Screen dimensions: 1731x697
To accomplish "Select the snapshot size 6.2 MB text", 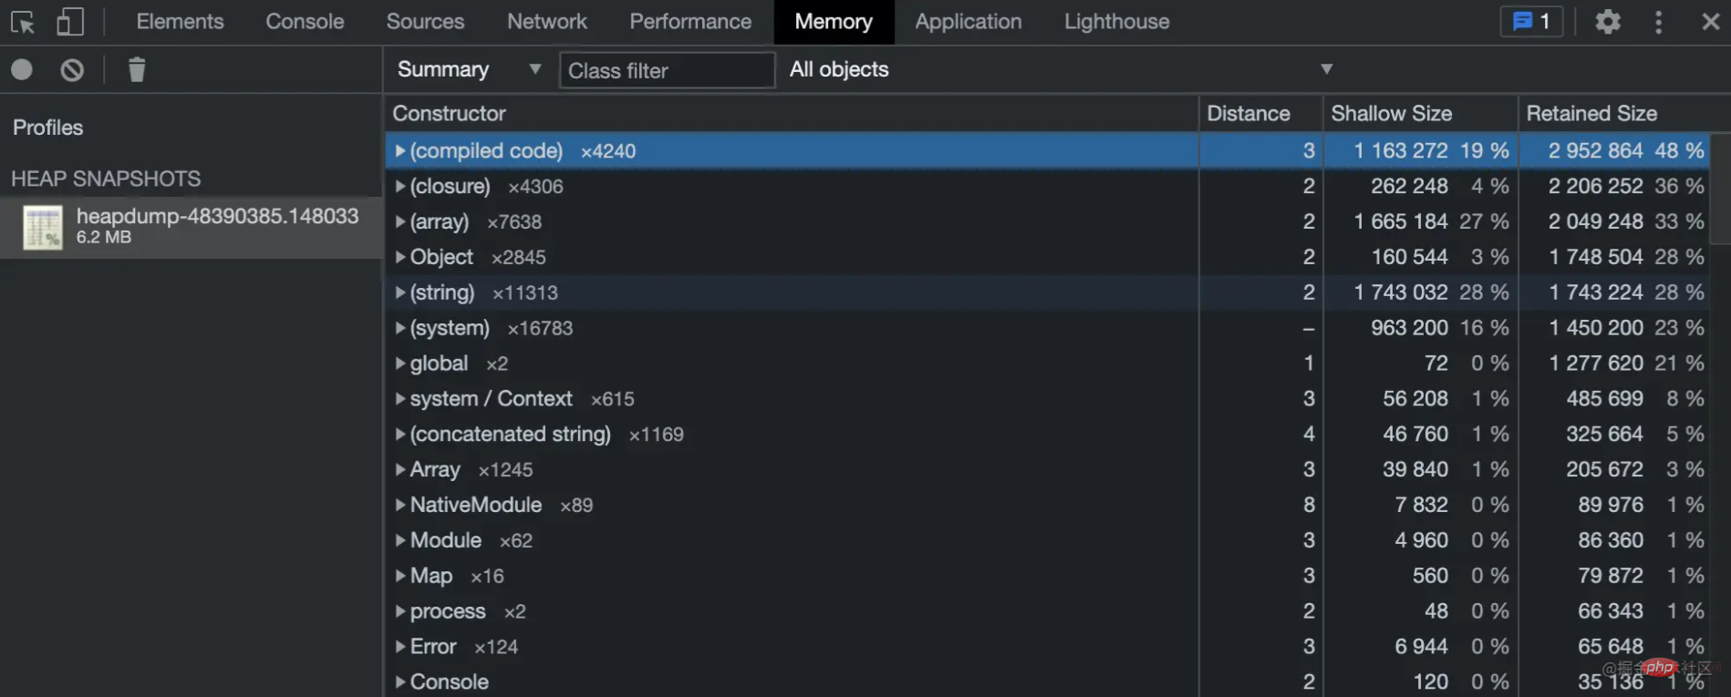I will (104, 237).
